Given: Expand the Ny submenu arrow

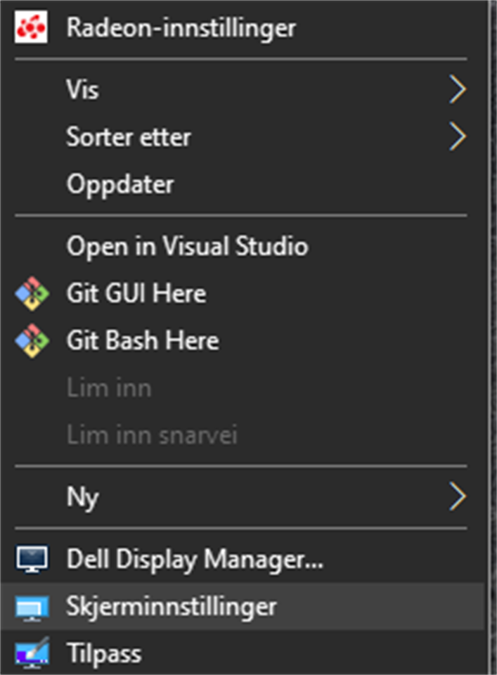Looking at the screenshot, I should pyautogui.click(x=458, y=497).
